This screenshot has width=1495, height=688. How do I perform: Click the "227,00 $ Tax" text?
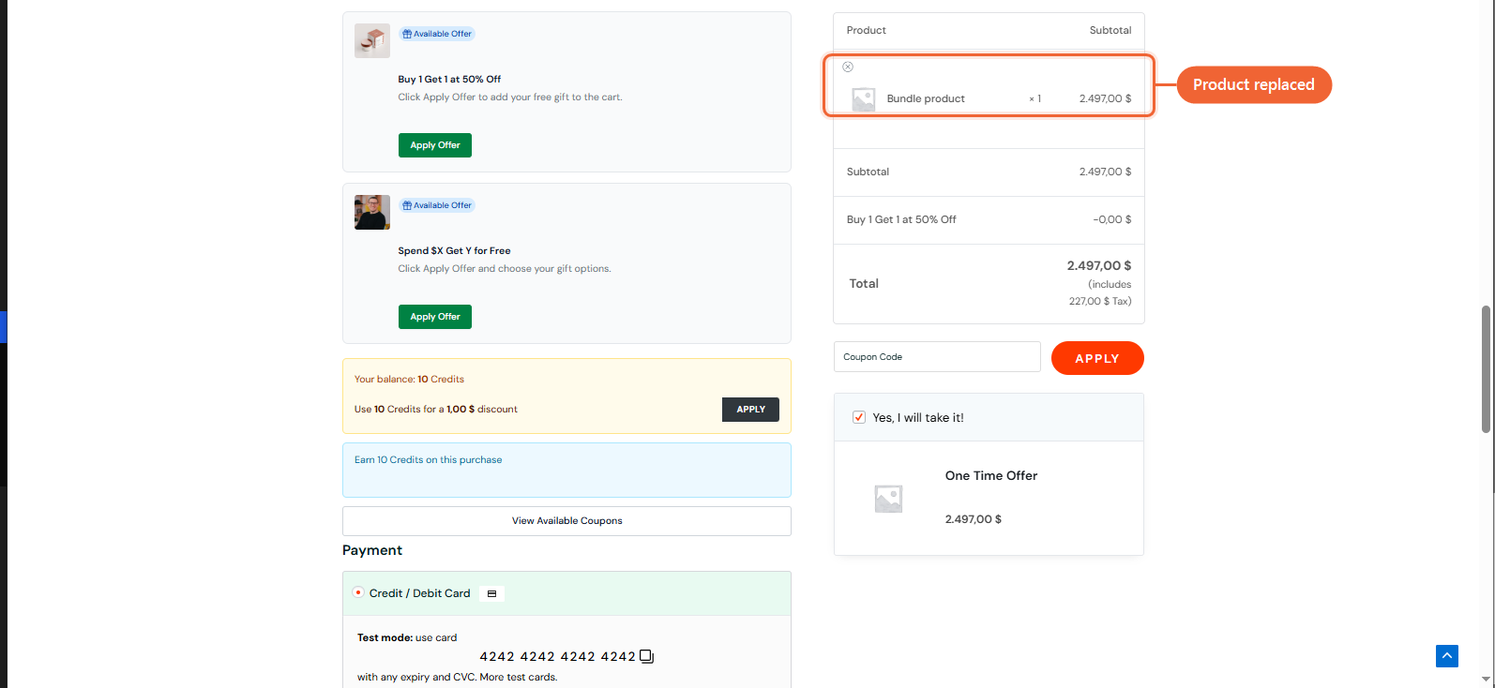(1098, 301)
